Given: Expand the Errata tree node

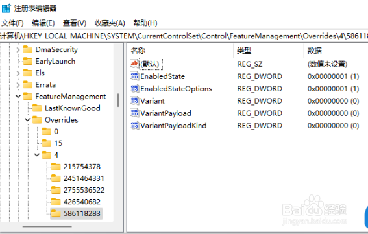Looking at the screenshot, I should pos(18,85).
